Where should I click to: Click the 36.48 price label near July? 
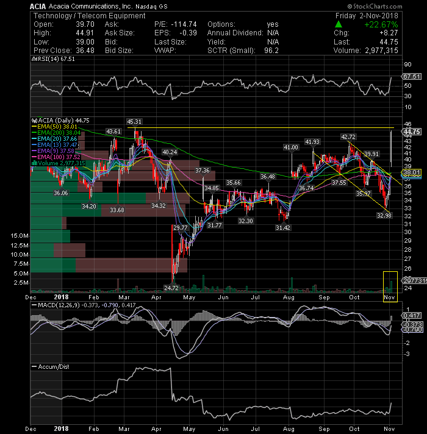click(268, 176)
